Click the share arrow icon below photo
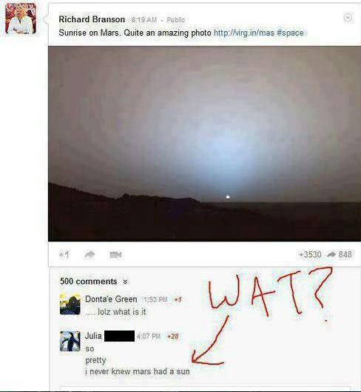The image size is (361, 392). pyautogui.click(x=90, y=255)
